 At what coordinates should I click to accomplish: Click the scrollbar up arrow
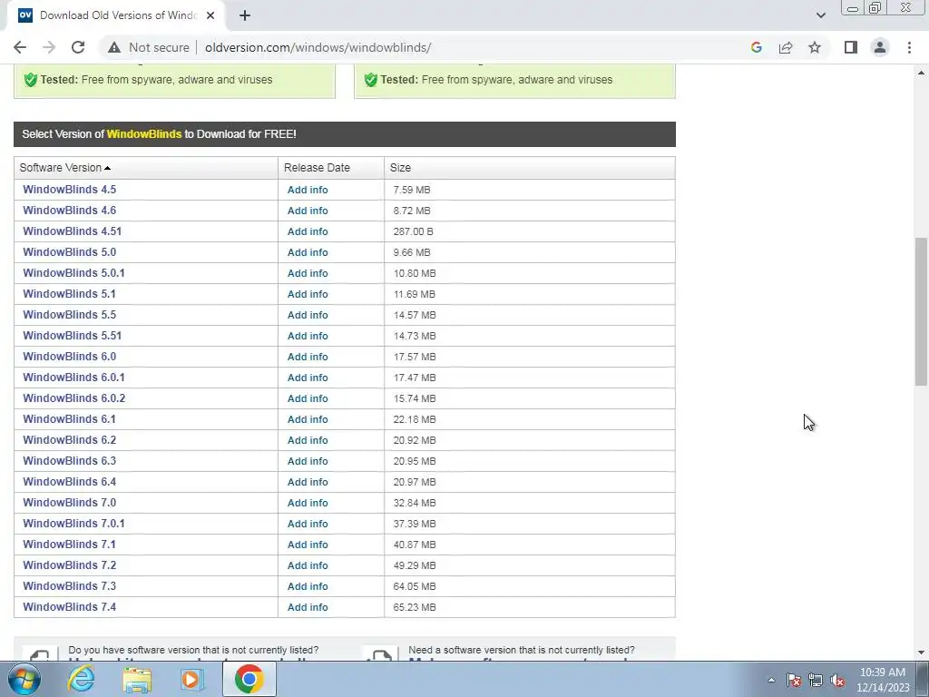tap(921, 73)
